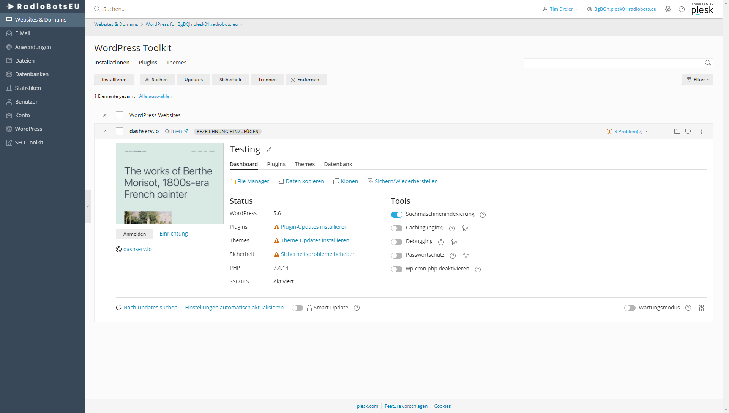Image resolution: width=729 pixels, height=413 pixels.
Task: Click the SEO Toolkit chart icon
Action: [x=9, y=143]
